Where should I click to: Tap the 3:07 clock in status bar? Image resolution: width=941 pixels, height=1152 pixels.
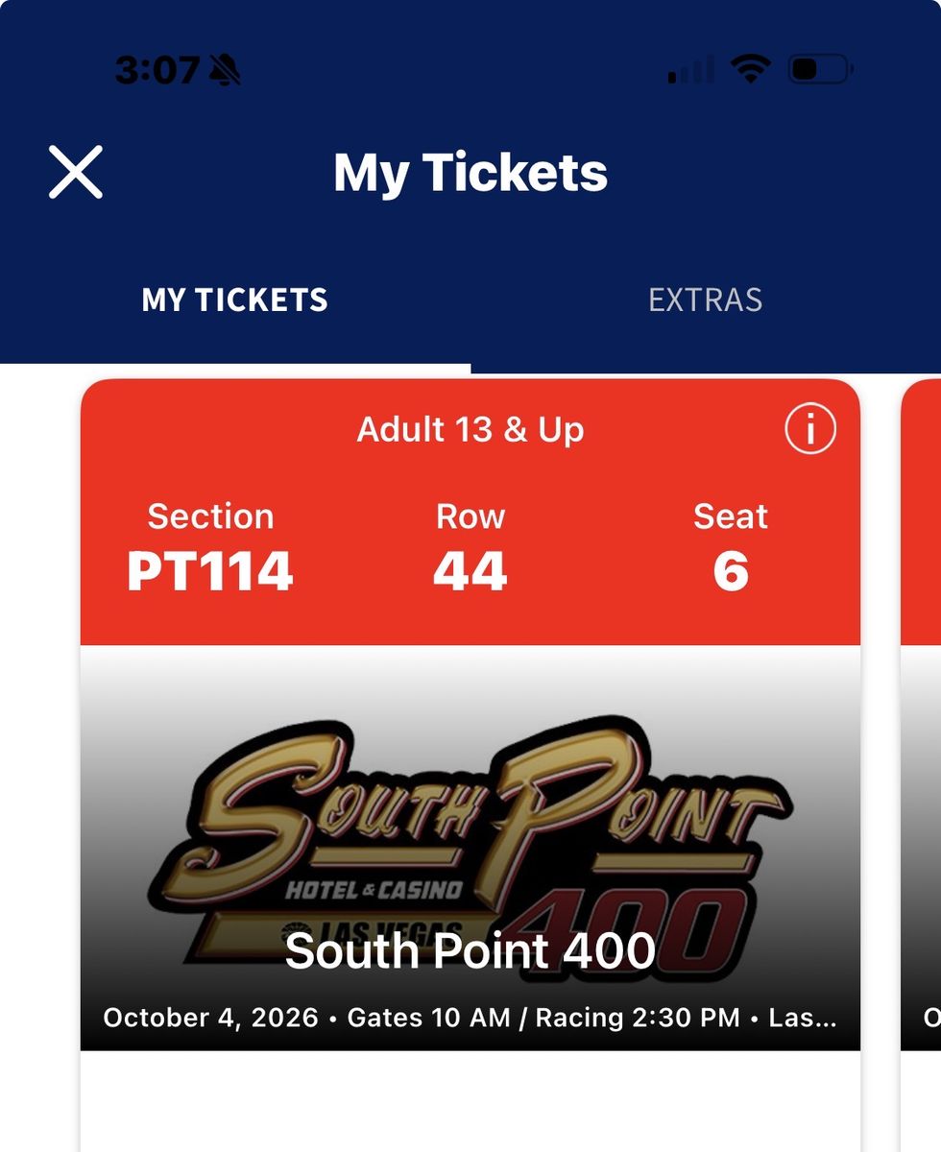pos(157,69)
